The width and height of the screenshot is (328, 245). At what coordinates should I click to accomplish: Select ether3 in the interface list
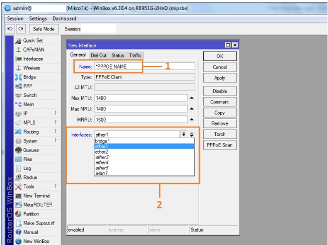(x=144, y=157)
